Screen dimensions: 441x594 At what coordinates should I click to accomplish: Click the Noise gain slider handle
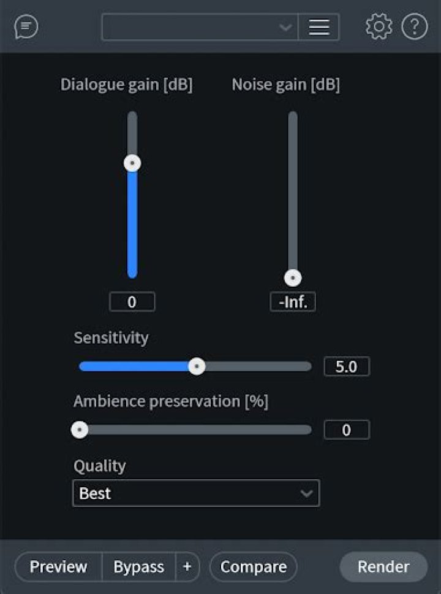(x=293, y=278)
